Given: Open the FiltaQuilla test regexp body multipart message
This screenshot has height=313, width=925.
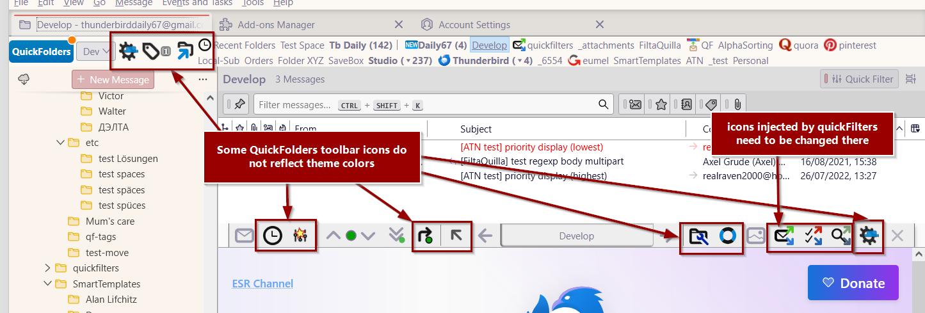Looking at the screenshot, I should point(542,161).
